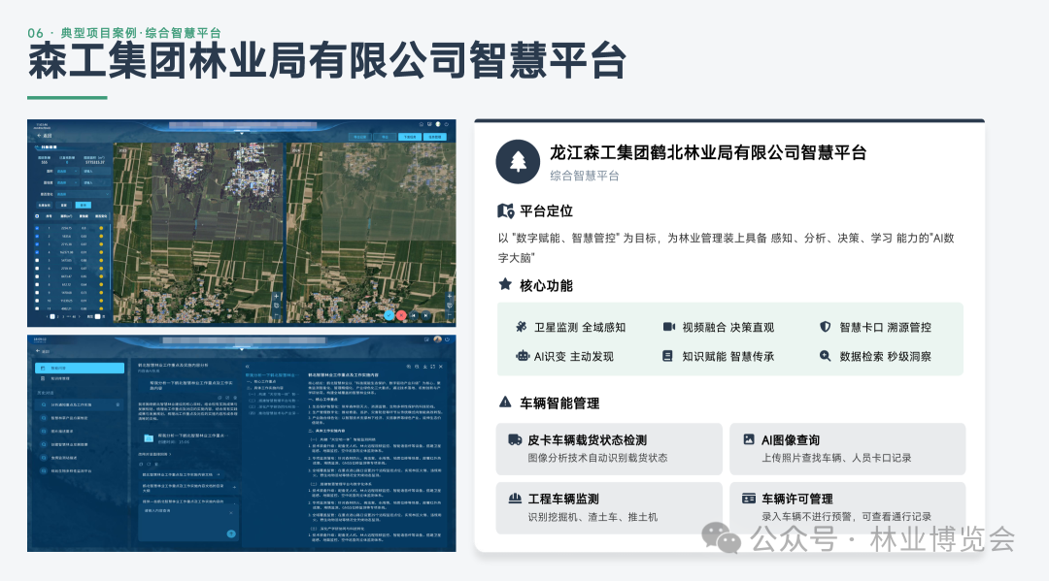Uncheck the row 1 checkbox in plot table
The height and width of the screenshot is (581, 1049).
pyautogui.click(x=37, y=228)
